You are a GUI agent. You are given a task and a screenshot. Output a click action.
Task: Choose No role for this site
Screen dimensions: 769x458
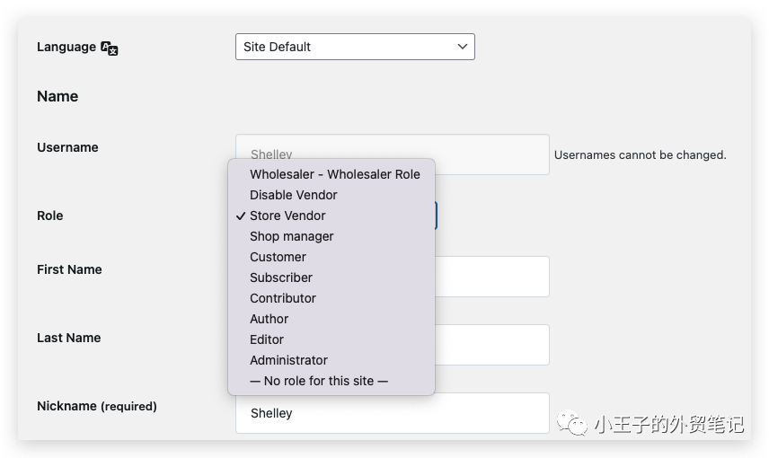click(331, 381)
